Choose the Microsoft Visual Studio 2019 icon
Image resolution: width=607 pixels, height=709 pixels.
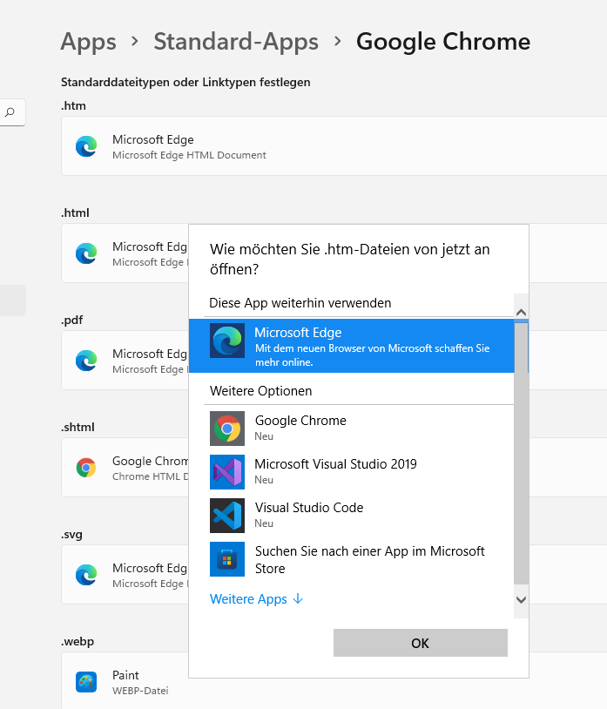[227, 472]
